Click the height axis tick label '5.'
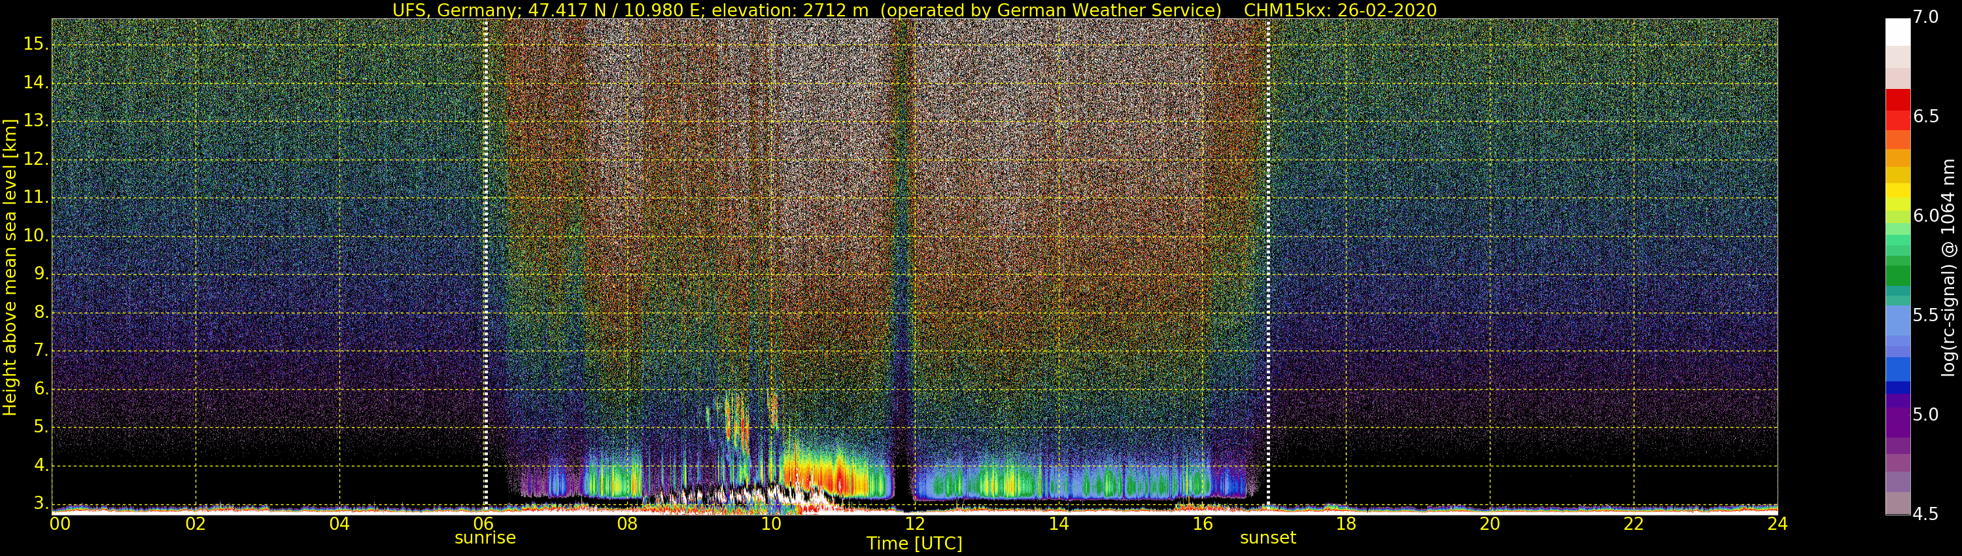 pos(40,426)
